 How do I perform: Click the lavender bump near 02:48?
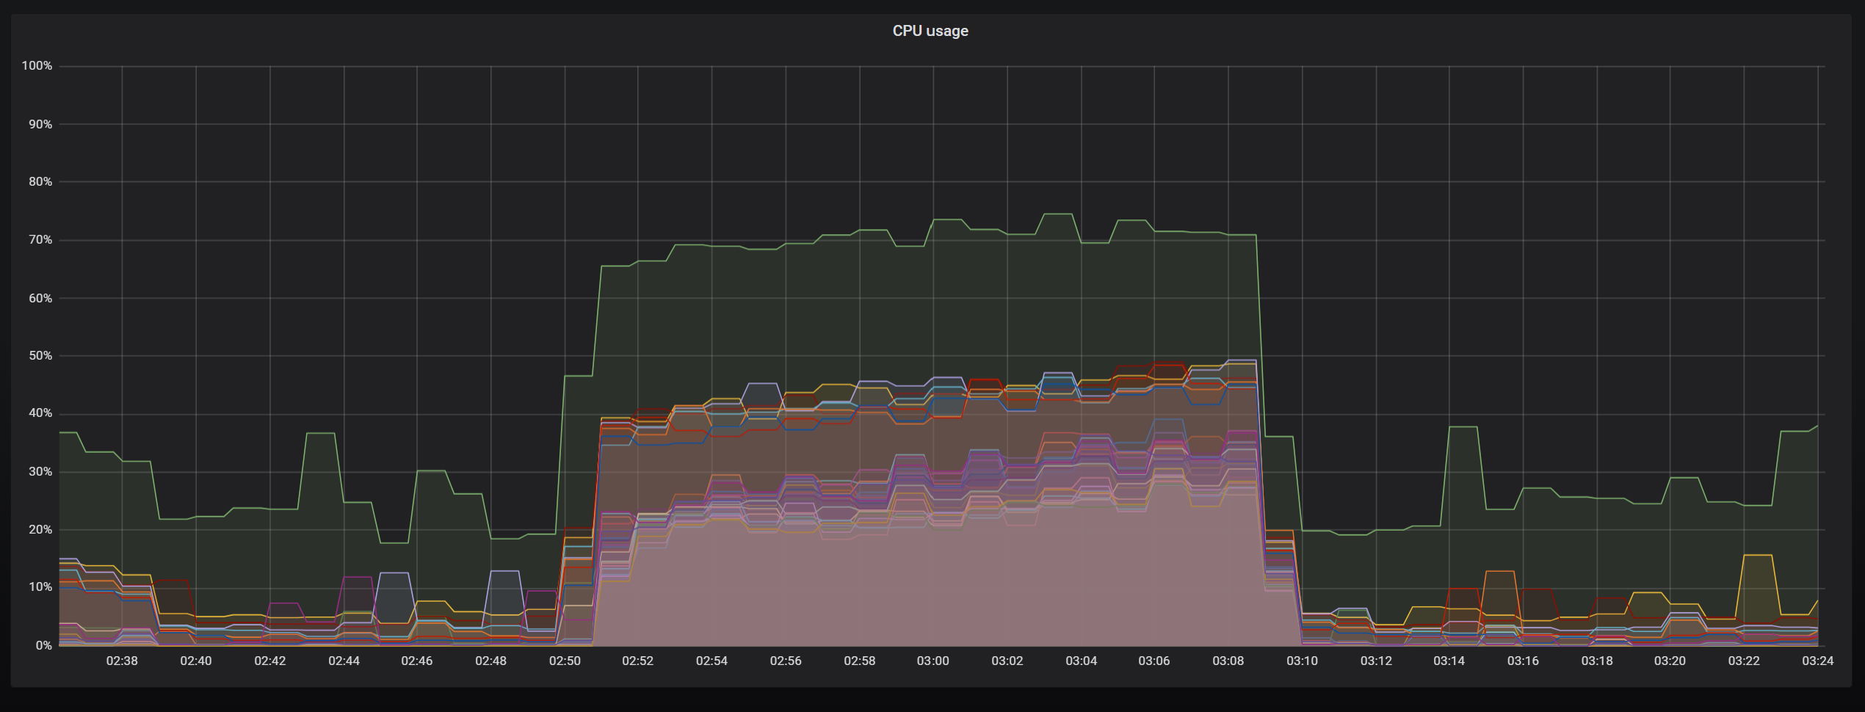point(505,570)
